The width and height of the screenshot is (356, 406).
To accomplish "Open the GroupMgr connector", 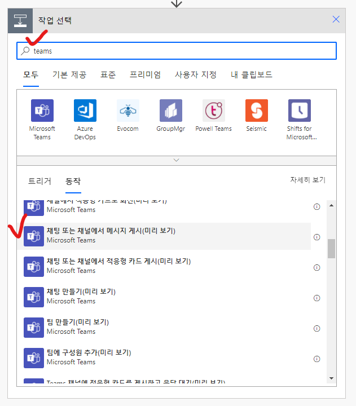I will [171, 111].
